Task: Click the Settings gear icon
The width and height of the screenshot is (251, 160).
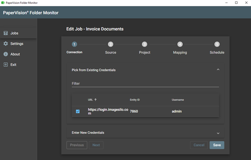Action: click(x=6, y=44)
